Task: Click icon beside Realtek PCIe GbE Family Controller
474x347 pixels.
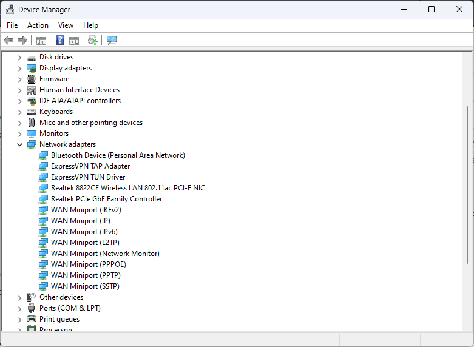Action: pyautogui.click(x=43, y=199)
